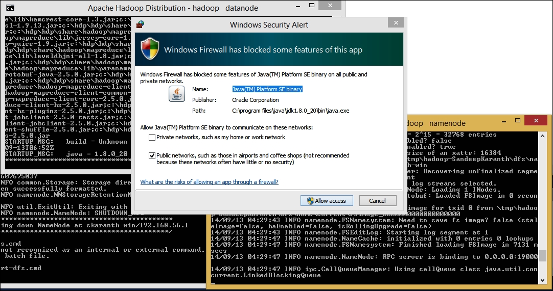
Task: Select the highlighted Java(TM) Platform SE binary name
Action: tap(267, 89)
